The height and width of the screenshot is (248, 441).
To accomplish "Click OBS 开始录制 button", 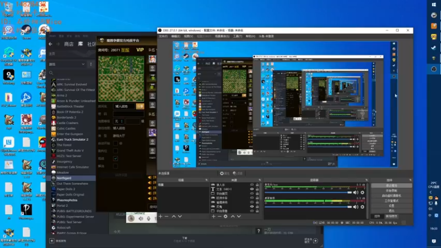I will tap(391, 191).
